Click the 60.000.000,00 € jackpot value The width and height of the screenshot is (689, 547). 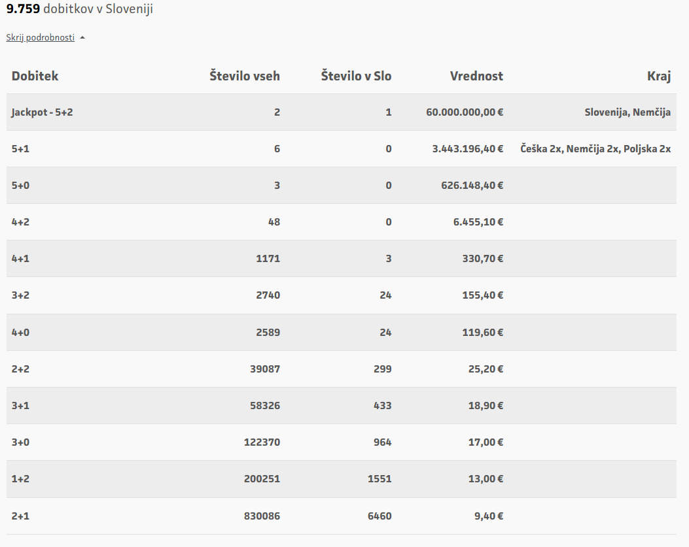pyautogui.click(x=465, y=112)
